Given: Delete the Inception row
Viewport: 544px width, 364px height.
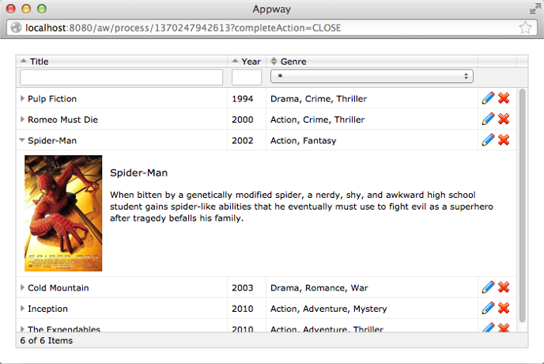Looking at the screenshot, I should (x=504, y=308).
